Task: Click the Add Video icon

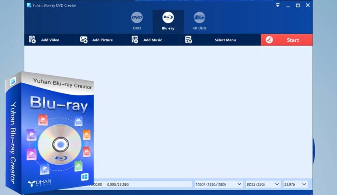Action: tap(33, 40)
